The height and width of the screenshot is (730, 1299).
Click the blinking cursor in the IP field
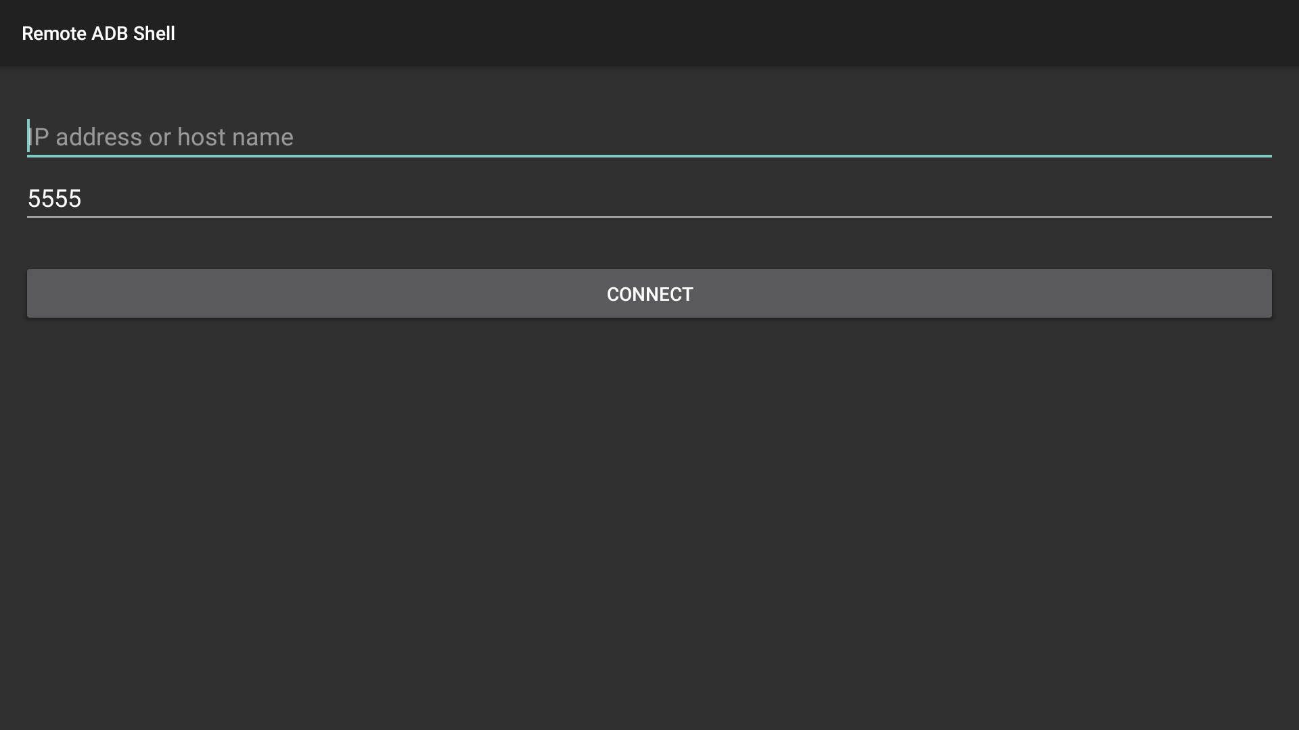[x=29, y=137]
